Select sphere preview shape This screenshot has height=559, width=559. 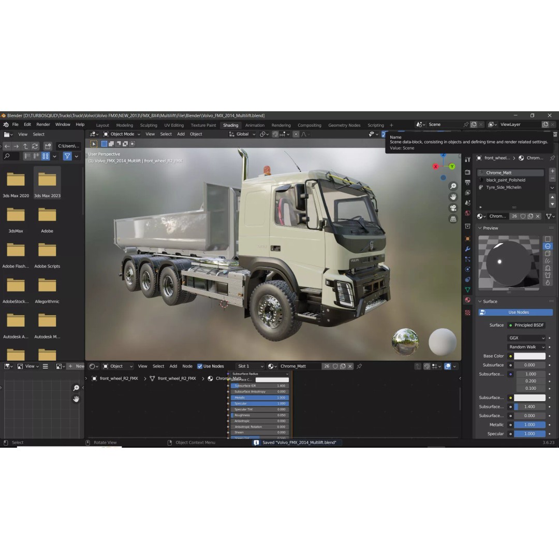[x=548, y=246]
